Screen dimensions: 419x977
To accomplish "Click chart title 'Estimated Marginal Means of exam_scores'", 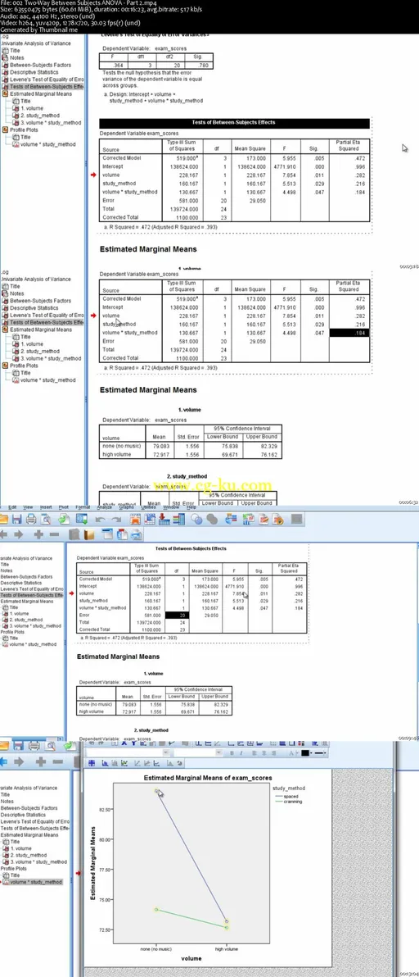I will point(208,778).
